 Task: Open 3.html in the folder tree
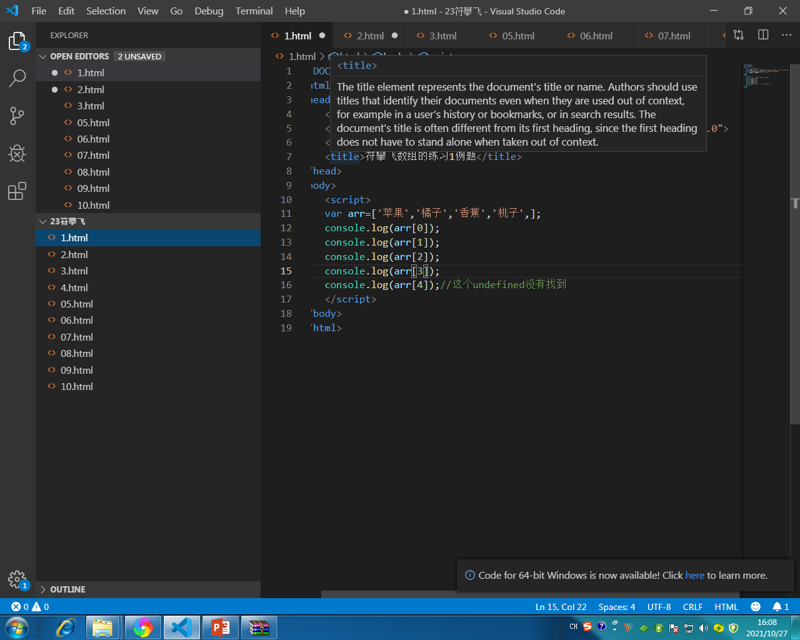tap(148, 271)
